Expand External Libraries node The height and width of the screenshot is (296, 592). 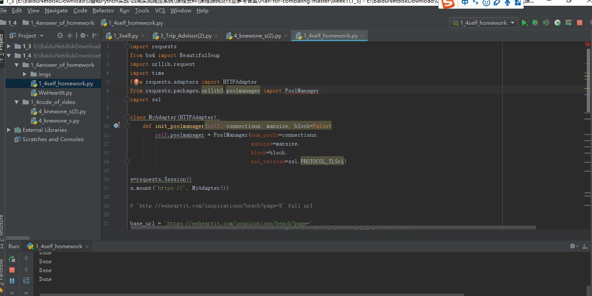(x=9, y=130)
